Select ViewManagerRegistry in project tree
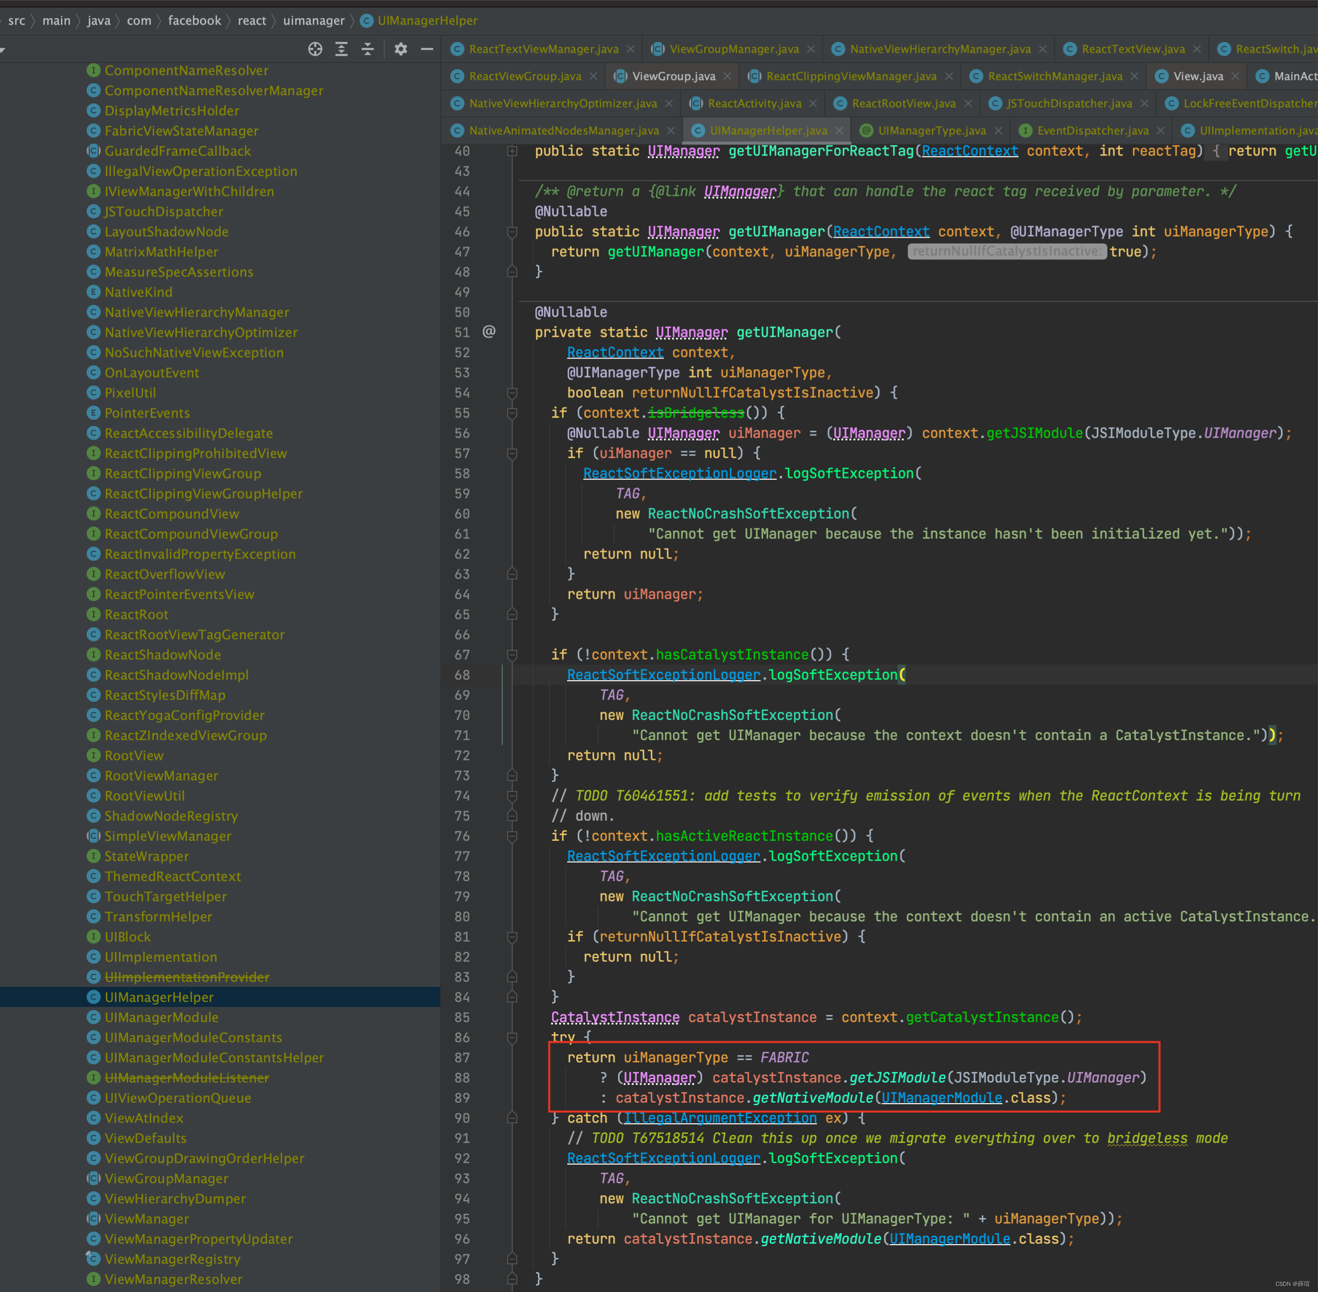 coord(172,1259)
